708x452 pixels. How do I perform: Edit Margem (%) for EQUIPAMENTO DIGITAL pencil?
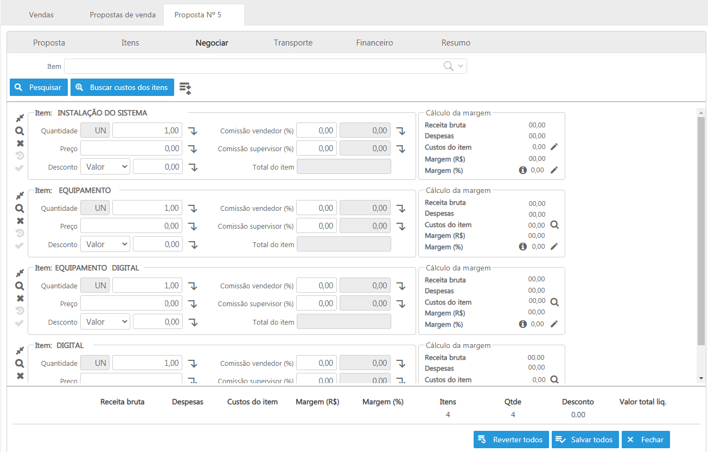click(x=554, y=324)
